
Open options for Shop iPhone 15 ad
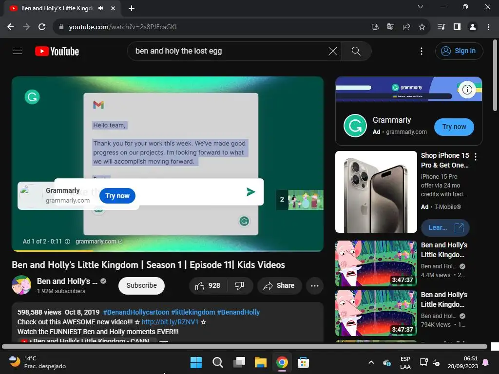point(476,156)
